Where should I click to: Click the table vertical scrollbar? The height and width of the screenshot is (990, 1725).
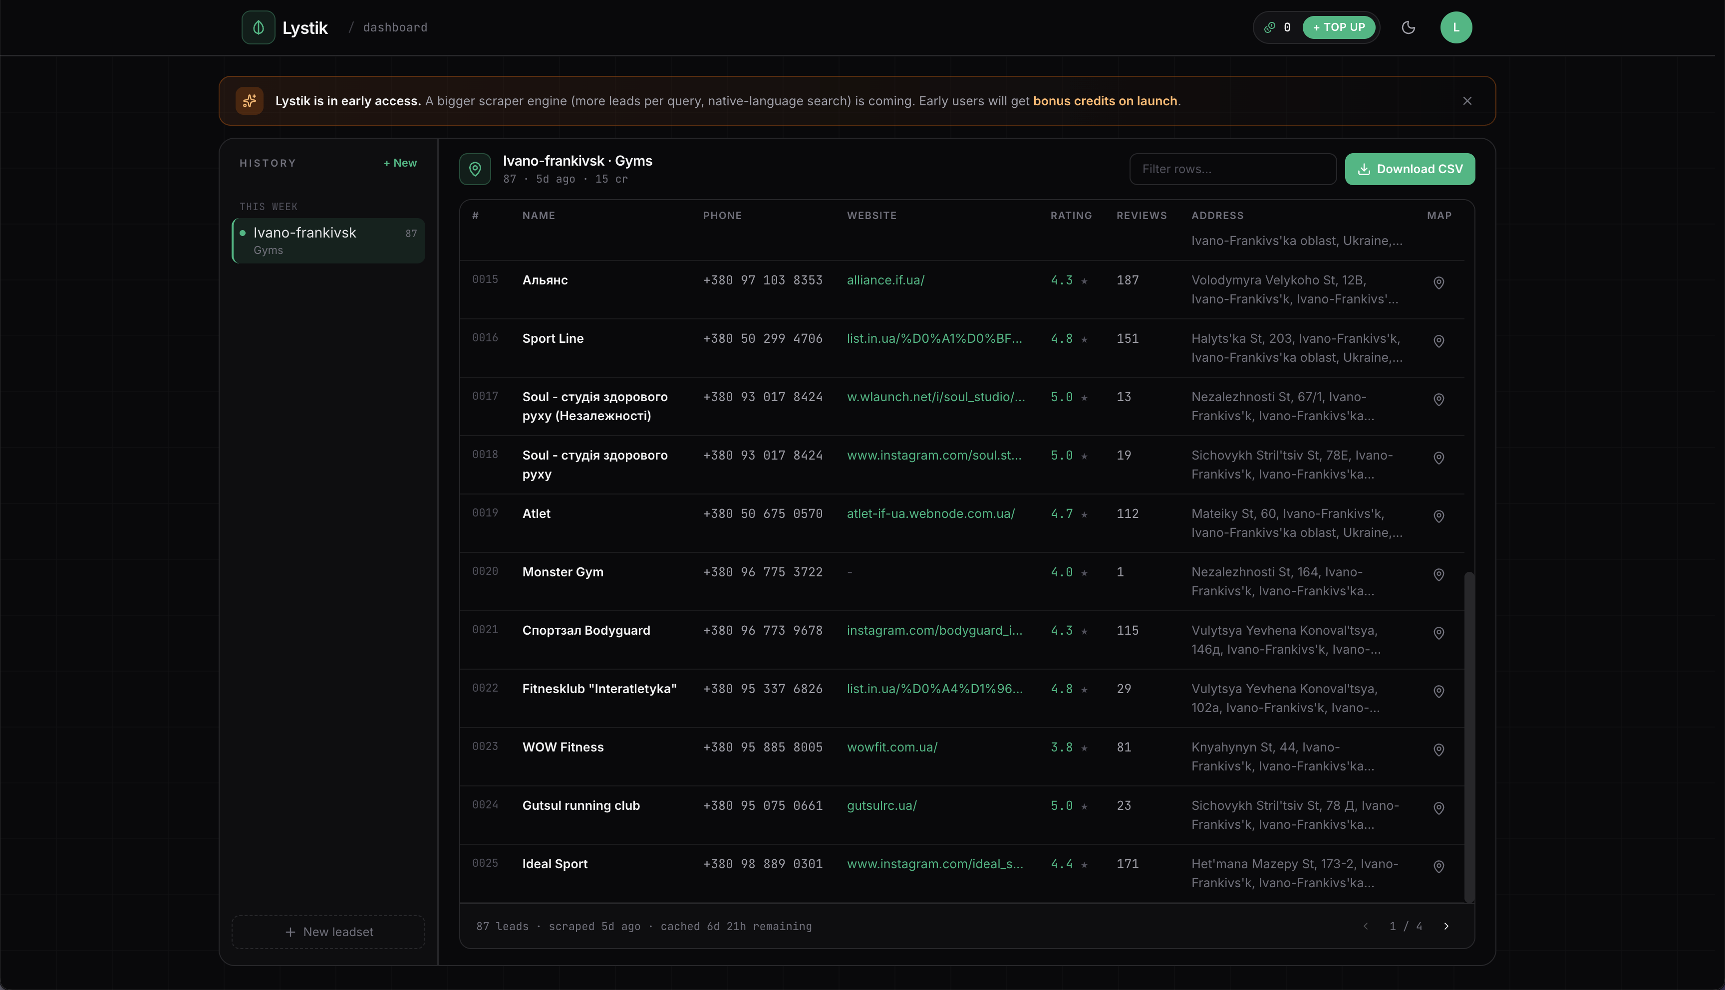(1468, 737)
